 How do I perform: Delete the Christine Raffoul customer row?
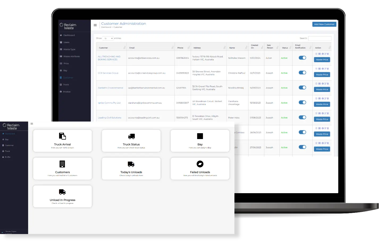[328, 69]
